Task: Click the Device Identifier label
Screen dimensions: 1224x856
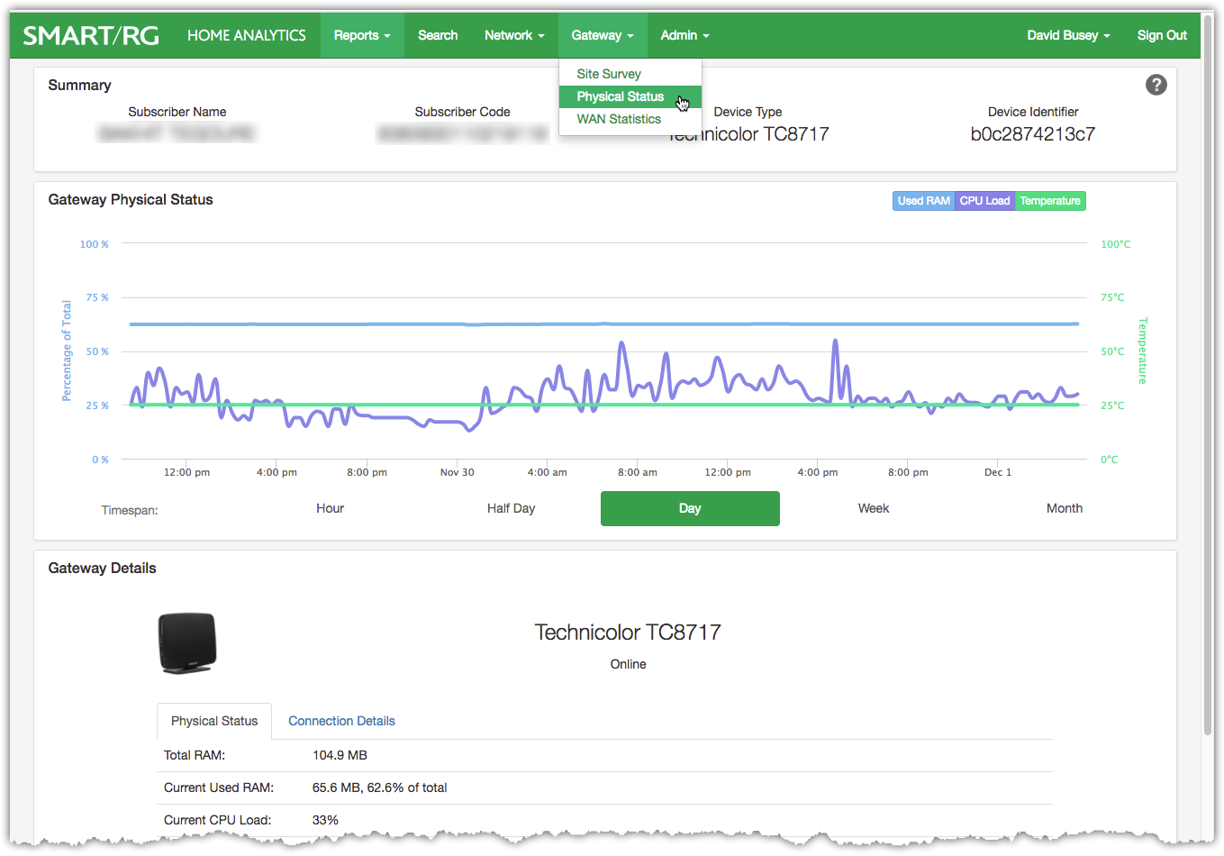Action: [x=1033, y=112]
